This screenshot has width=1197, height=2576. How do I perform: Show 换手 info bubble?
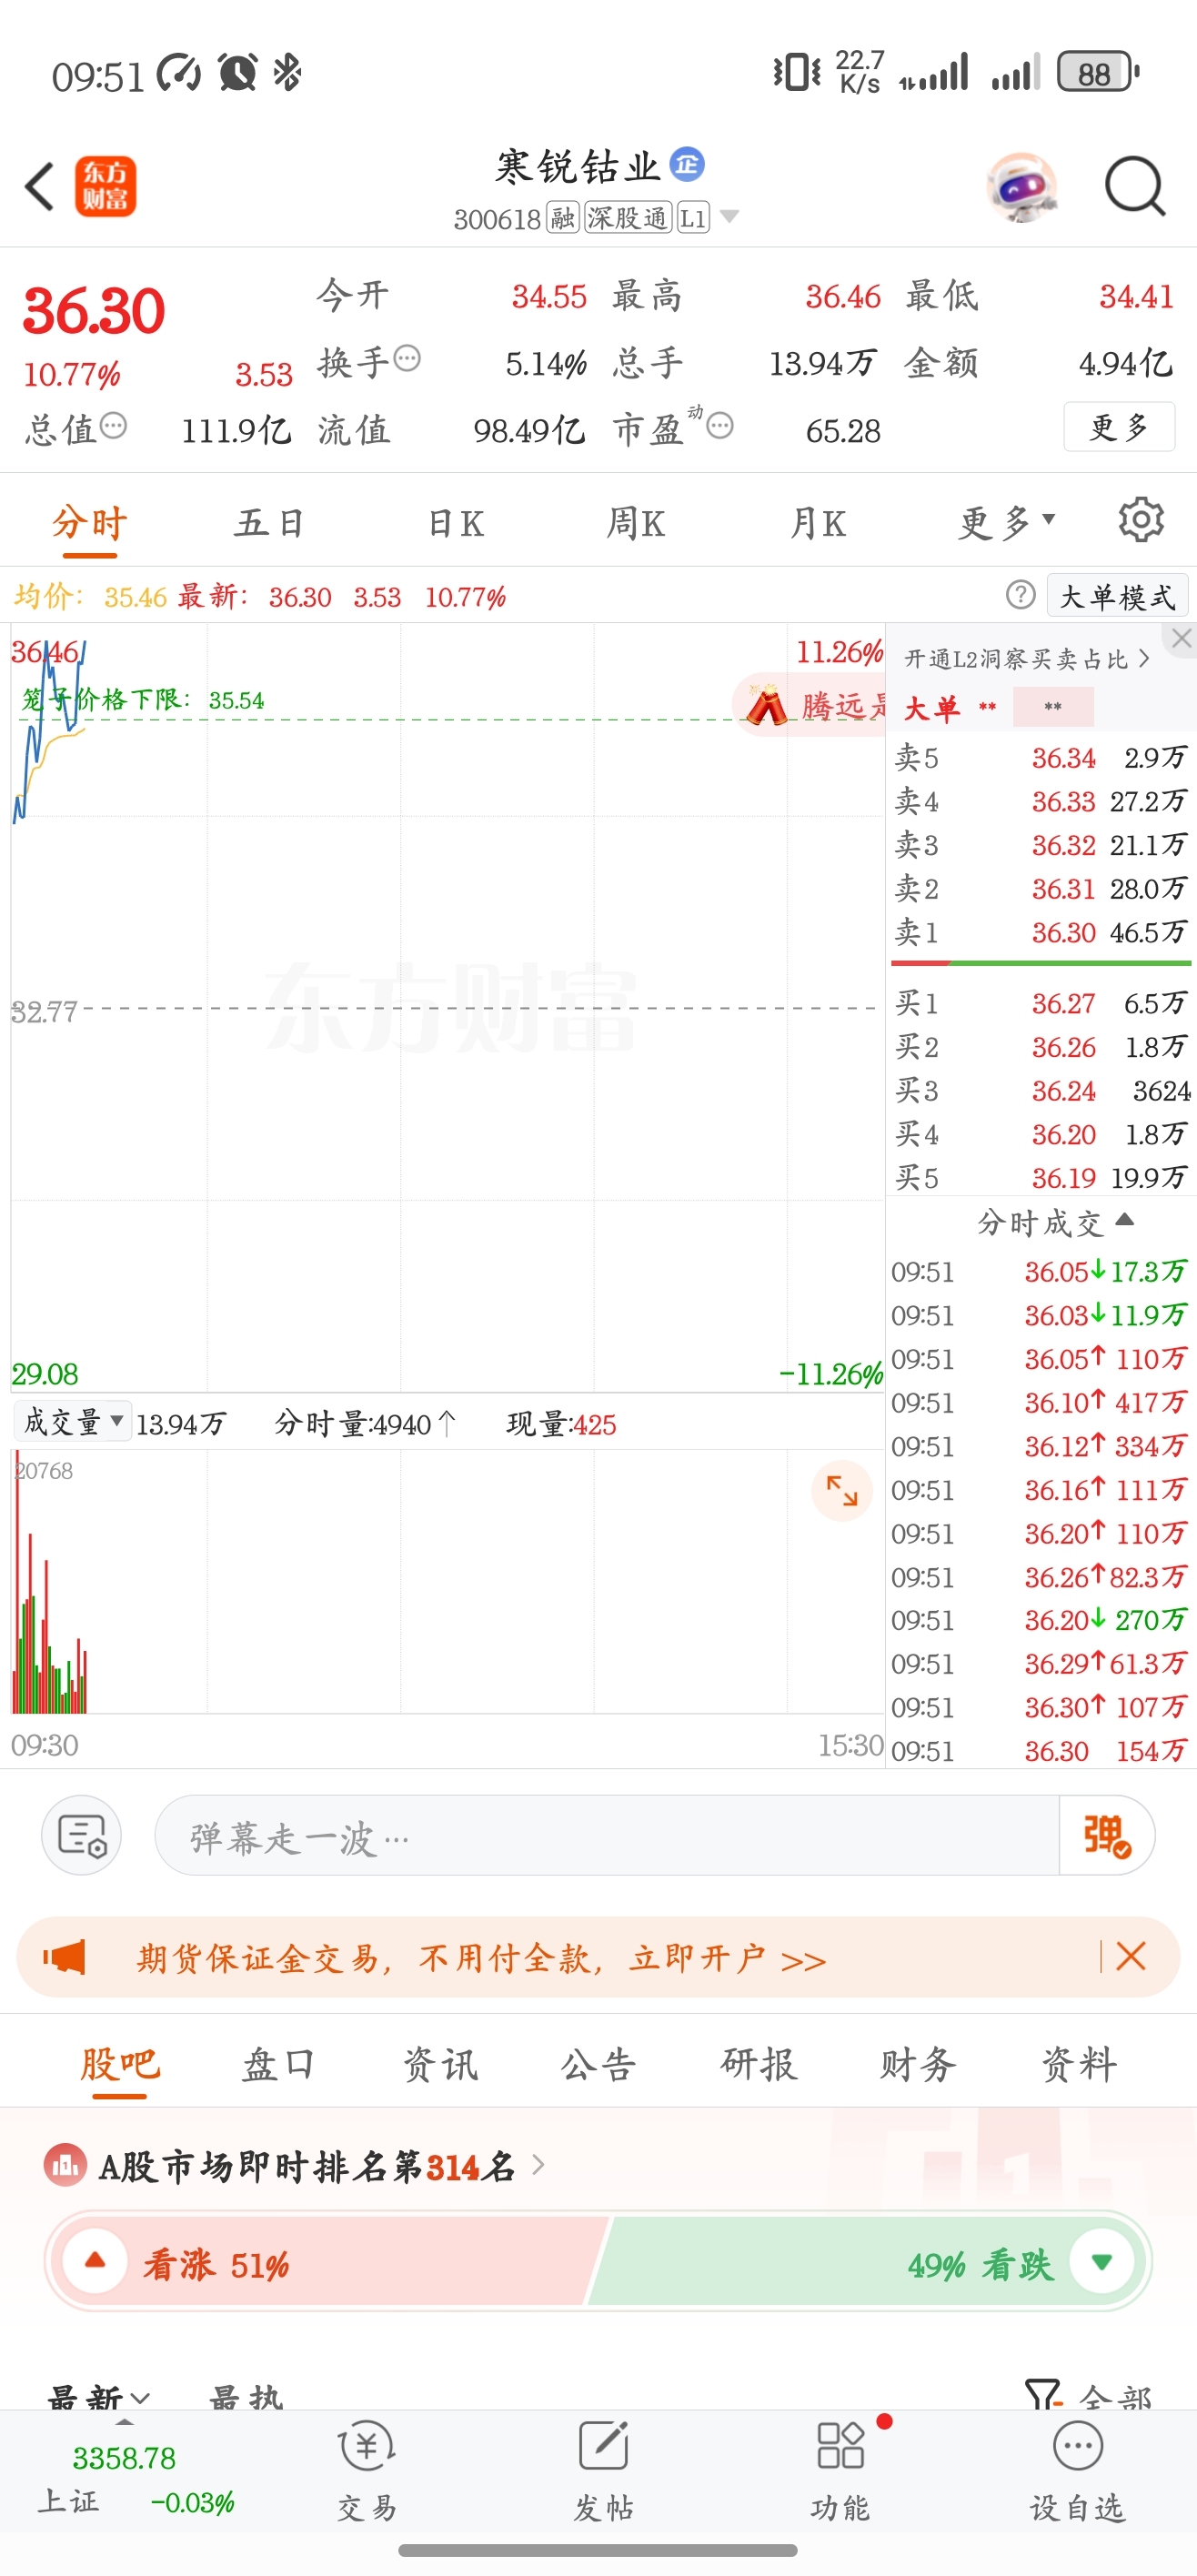click(x=407, y=358)
